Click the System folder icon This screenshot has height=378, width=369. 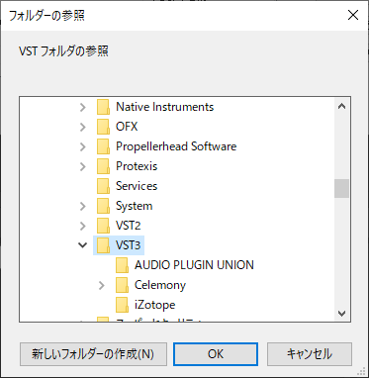click(x=103, y=206)
